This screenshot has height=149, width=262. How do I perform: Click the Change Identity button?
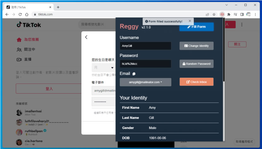click(196, 46)
